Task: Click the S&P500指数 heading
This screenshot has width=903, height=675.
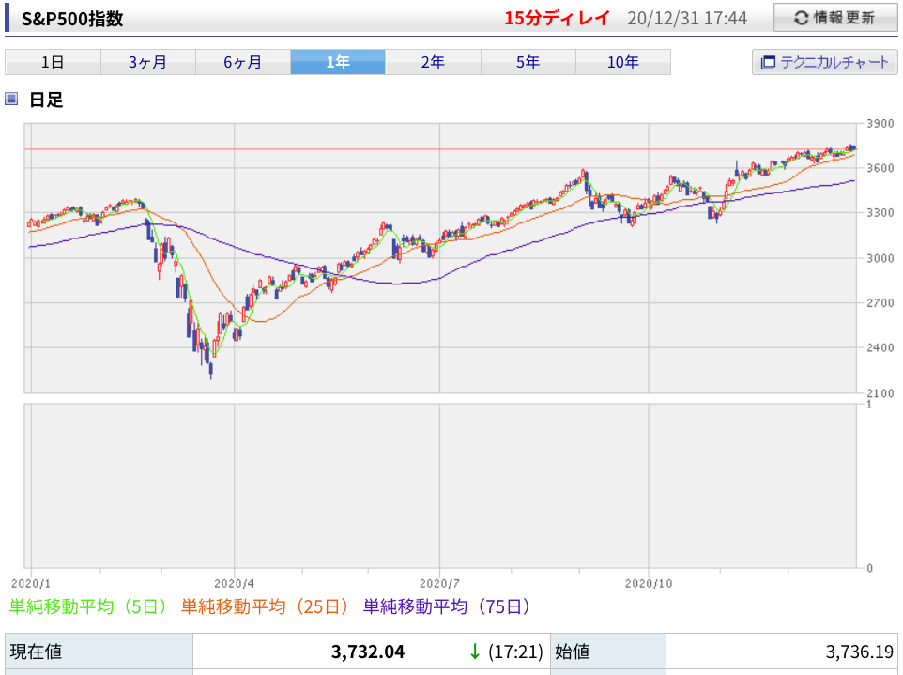Action: pyautogui.click(x=72, y=19)
